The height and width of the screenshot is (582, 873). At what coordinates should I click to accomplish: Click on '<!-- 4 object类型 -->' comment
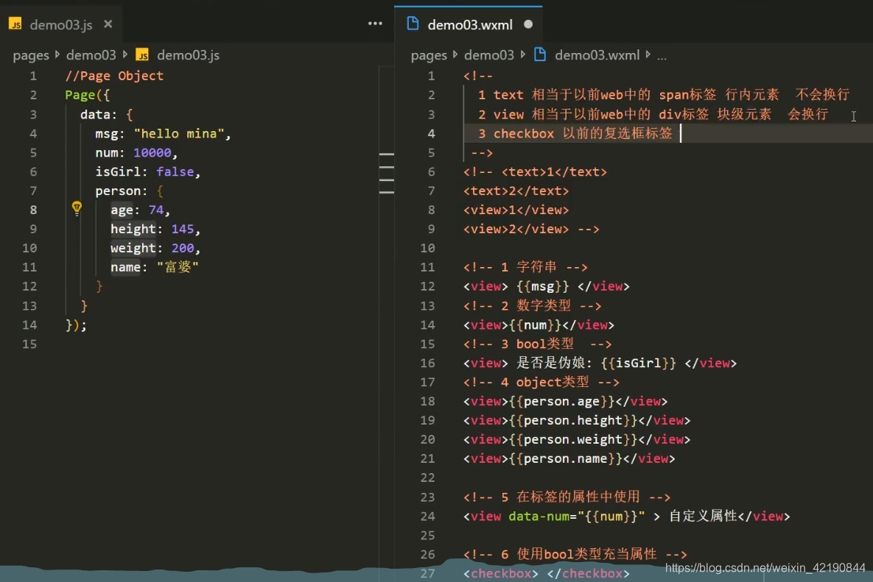tap(541, 382)
